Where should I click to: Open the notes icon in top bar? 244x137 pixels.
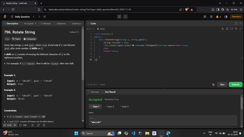[125, 17]
